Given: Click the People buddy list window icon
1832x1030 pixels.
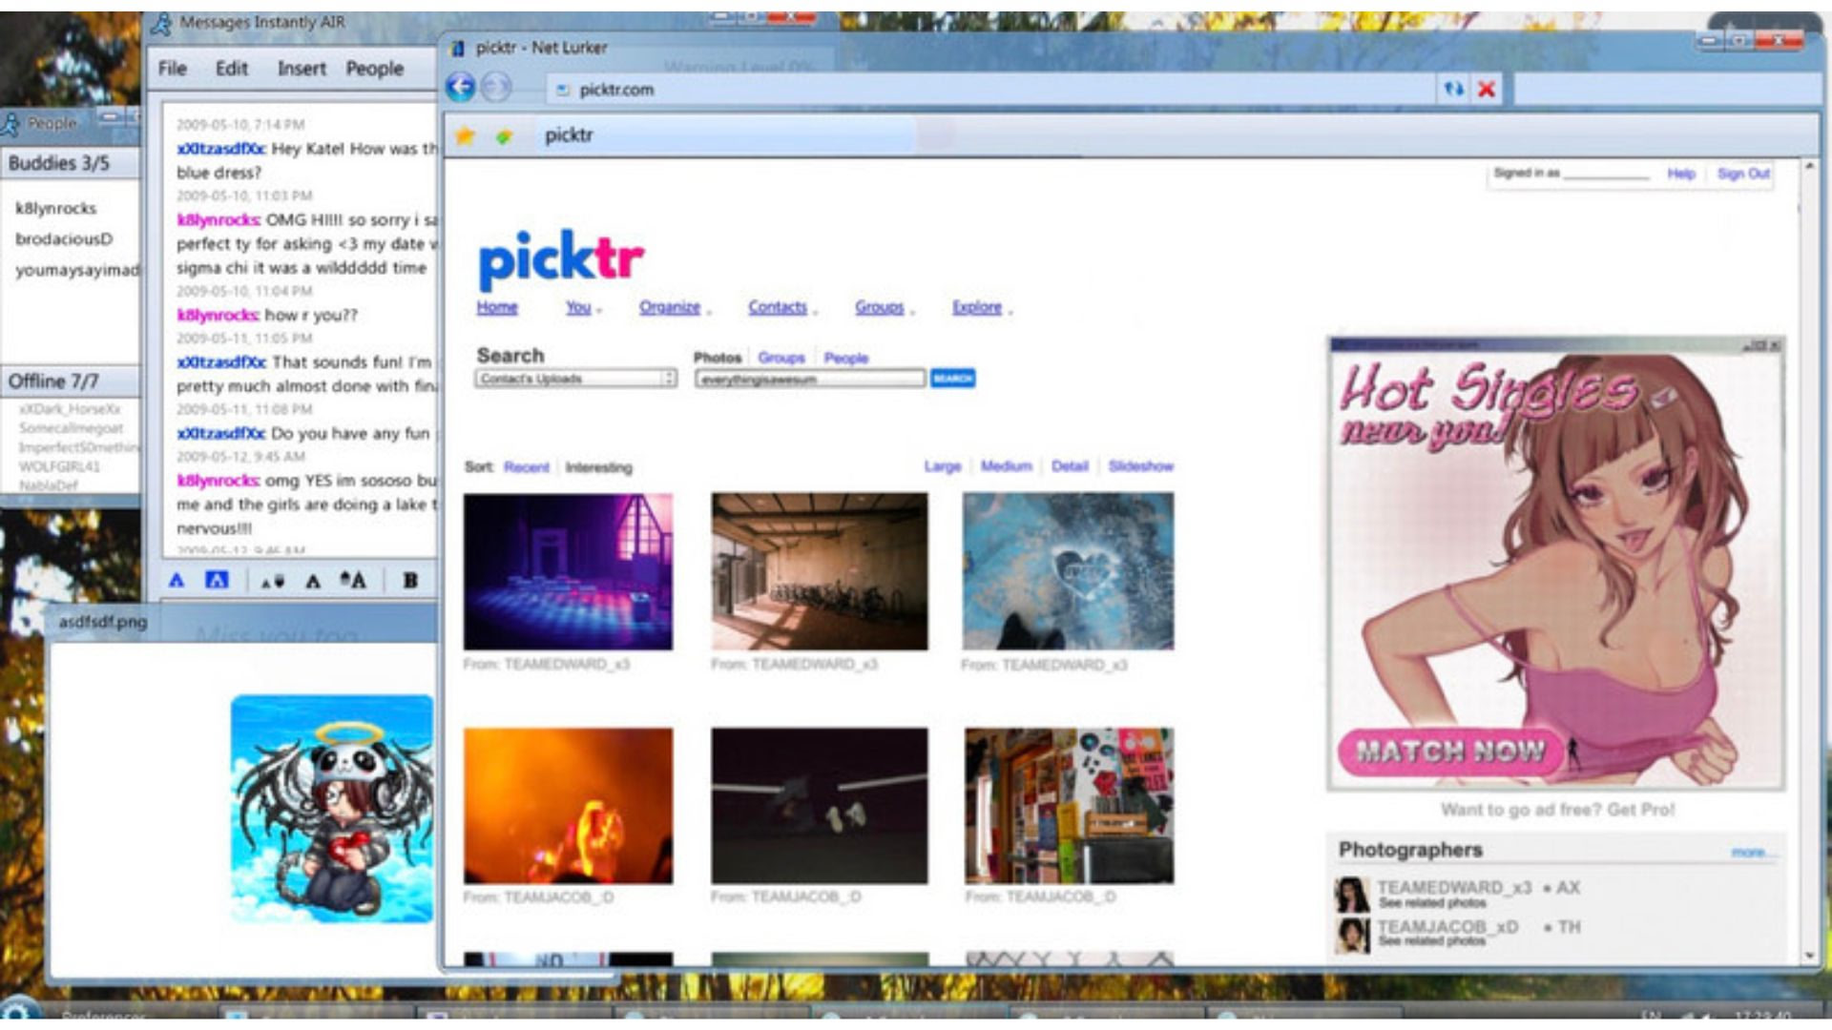Looking at the screenshot, I should click(x=10, y=123).
